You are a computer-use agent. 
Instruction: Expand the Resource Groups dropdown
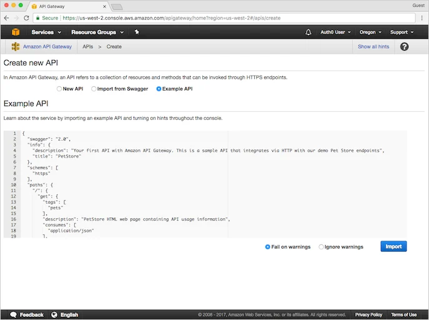coord(97,32)
